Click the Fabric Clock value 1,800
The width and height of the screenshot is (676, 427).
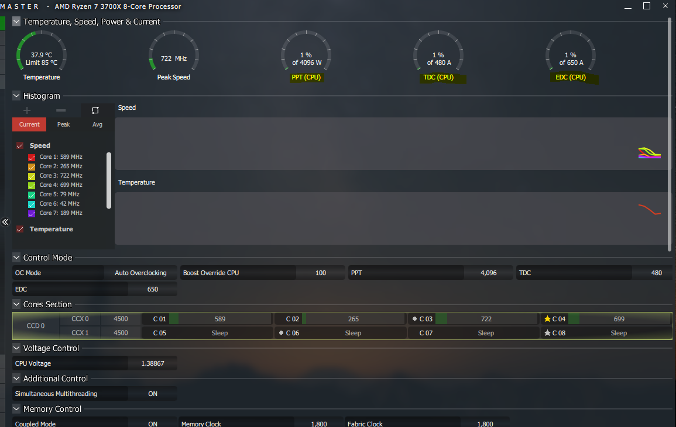[x=485, y=423]
